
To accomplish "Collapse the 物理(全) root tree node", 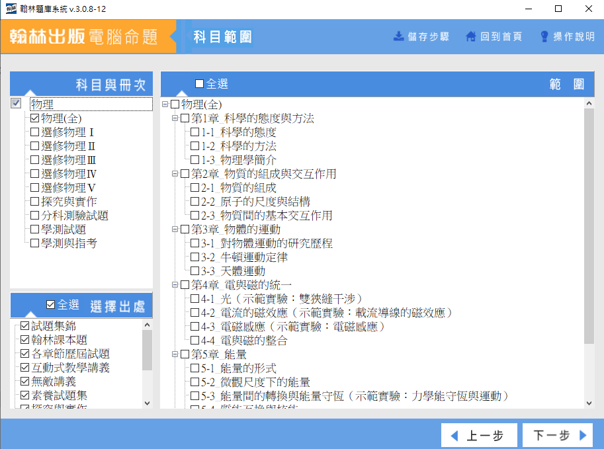I will tap(165, 104).
